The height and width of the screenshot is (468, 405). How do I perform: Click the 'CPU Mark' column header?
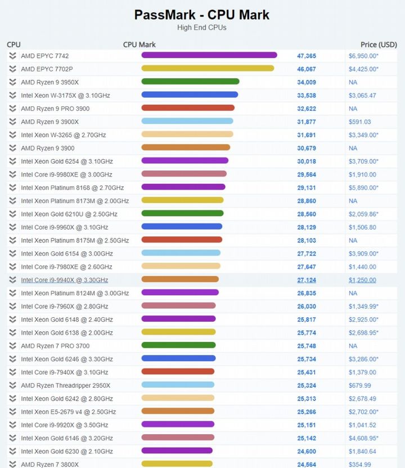coord(139,44)
